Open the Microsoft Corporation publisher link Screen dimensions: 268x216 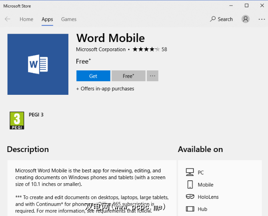(101, 49)
